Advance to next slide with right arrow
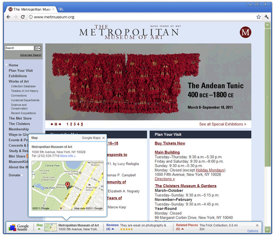 click(x=60, y=124)
